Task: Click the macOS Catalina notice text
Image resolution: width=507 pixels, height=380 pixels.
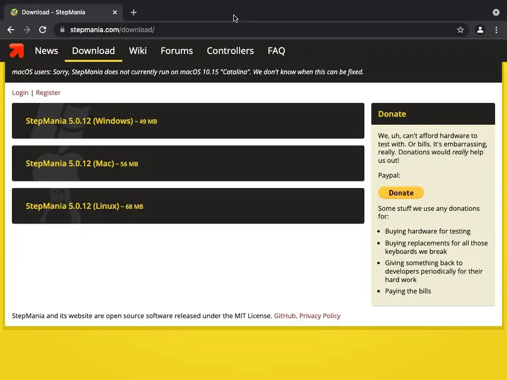Action: click(x=188, y=72)
